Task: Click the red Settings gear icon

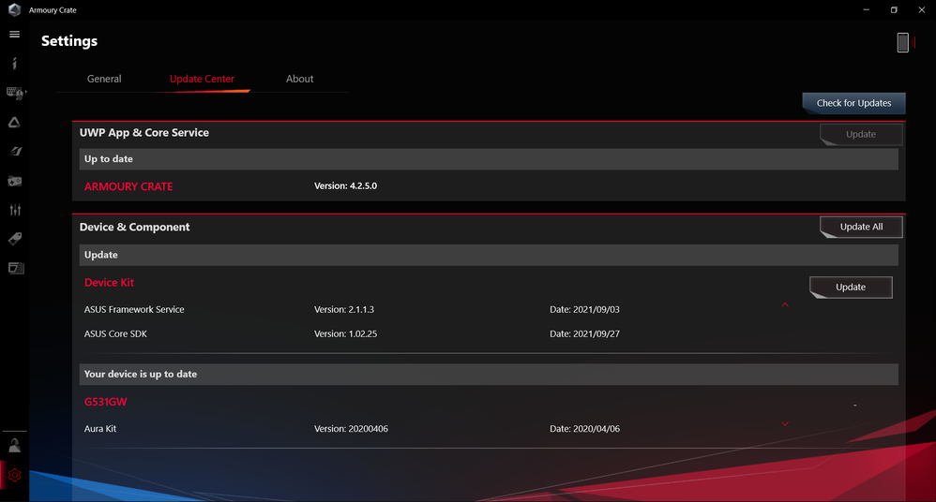Action: (15, 475)
